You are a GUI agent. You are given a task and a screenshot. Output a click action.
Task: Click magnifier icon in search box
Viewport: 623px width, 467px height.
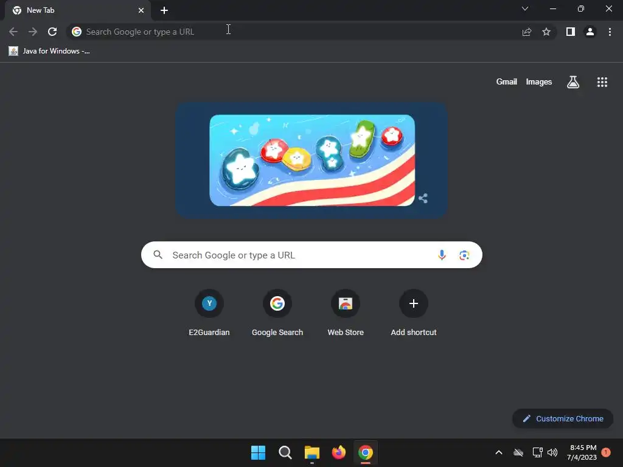pyautogui.click(x=158, y=255)
